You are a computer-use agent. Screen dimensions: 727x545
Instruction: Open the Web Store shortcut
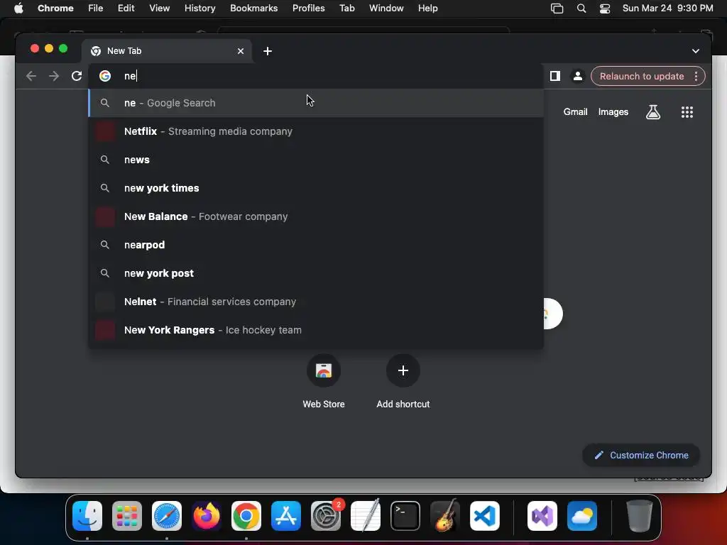(x=324, y=381)
